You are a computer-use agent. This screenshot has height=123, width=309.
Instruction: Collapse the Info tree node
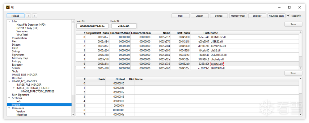tap(9, 21)
